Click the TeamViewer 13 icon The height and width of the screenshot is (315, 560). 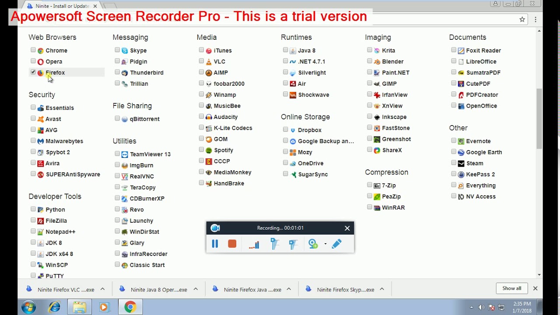click(x=125, y=154)
